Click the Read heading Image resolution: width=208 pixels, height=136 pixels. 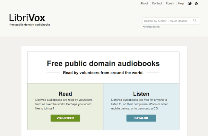point(65,94)
